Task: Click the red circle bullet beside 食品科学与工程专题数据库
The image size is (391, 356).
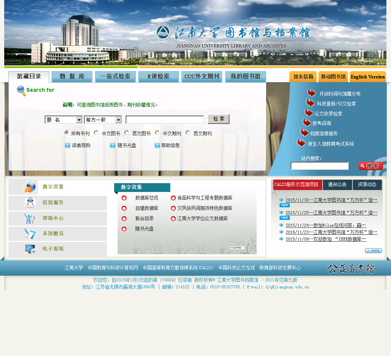Action: pyautogui.click(x=173, y=198)
